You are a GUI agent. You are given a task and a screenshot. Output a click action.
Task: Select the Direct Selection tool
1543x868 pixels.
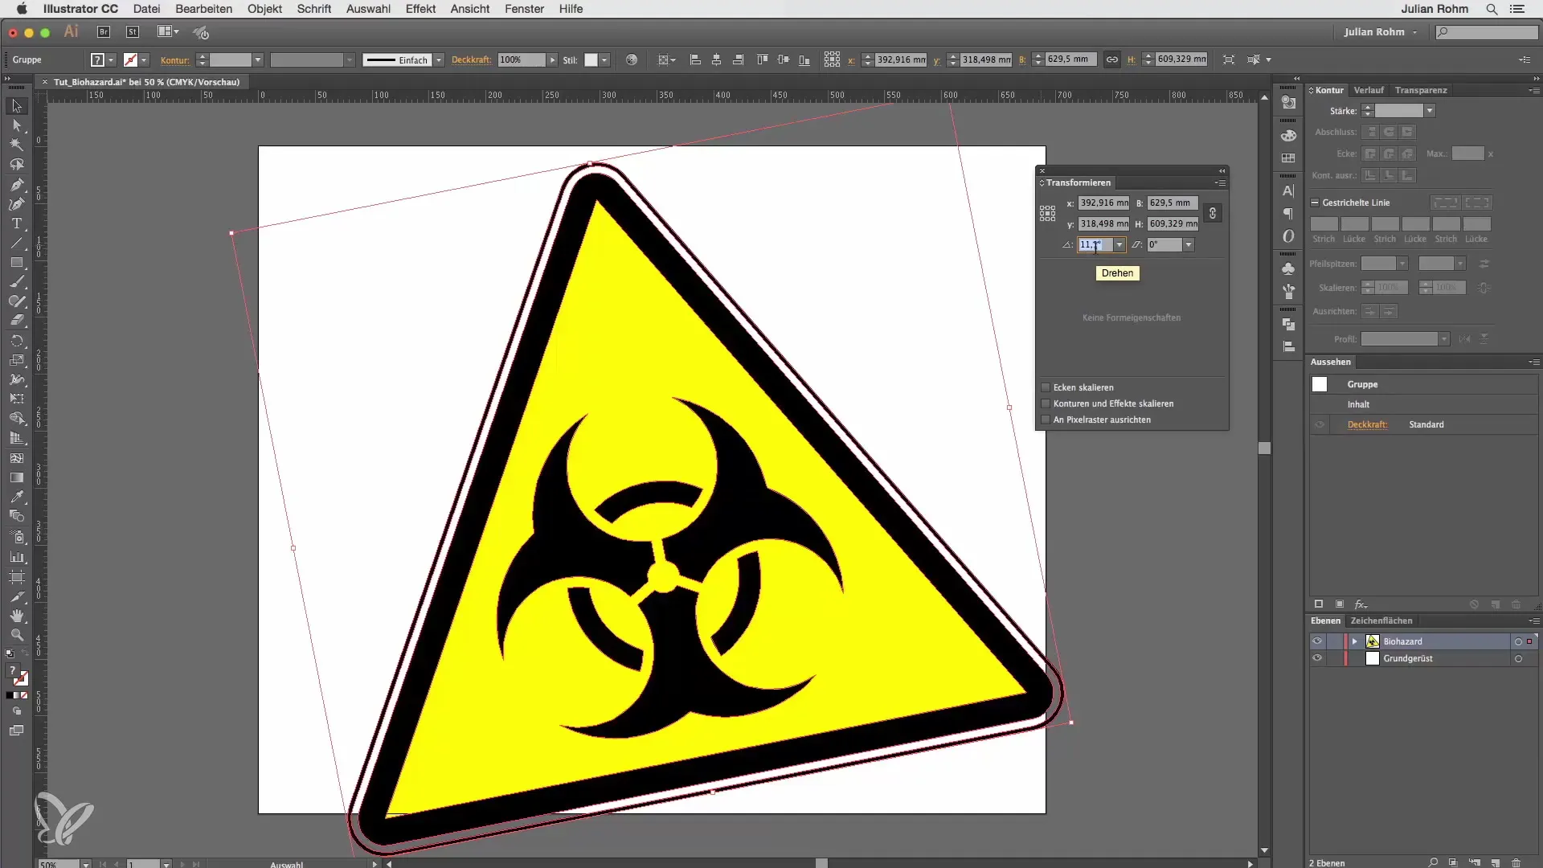pos(17,125)
